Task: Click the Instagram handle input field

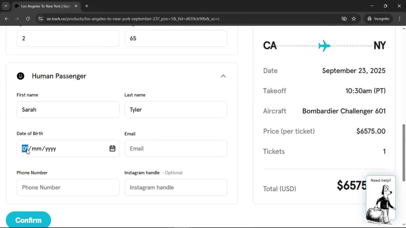Action: coord(176,187)
